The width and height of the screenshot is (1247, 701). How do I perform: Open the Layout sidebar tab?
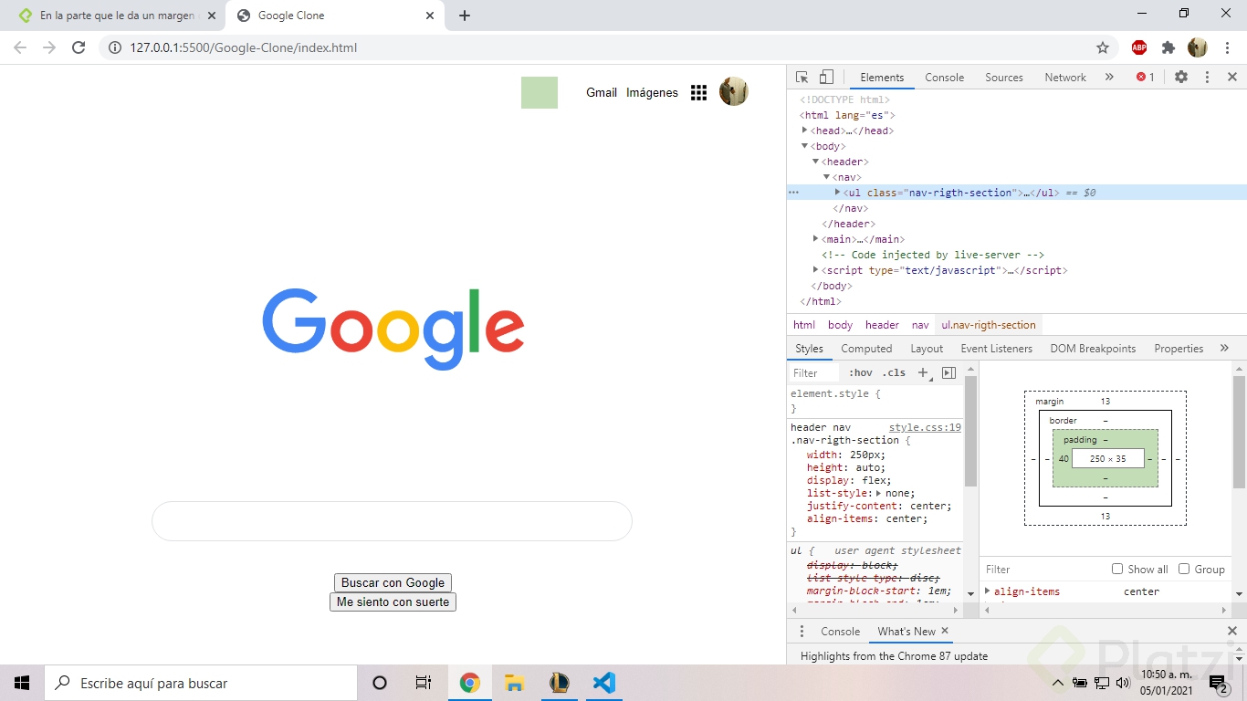click(x=927, y=349)
